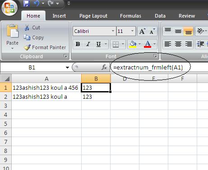The height and width of the screenshot is (170, 208).
Task: Click the formula bar with extractnum_frmleft formula
Action: tap(159, 68)
